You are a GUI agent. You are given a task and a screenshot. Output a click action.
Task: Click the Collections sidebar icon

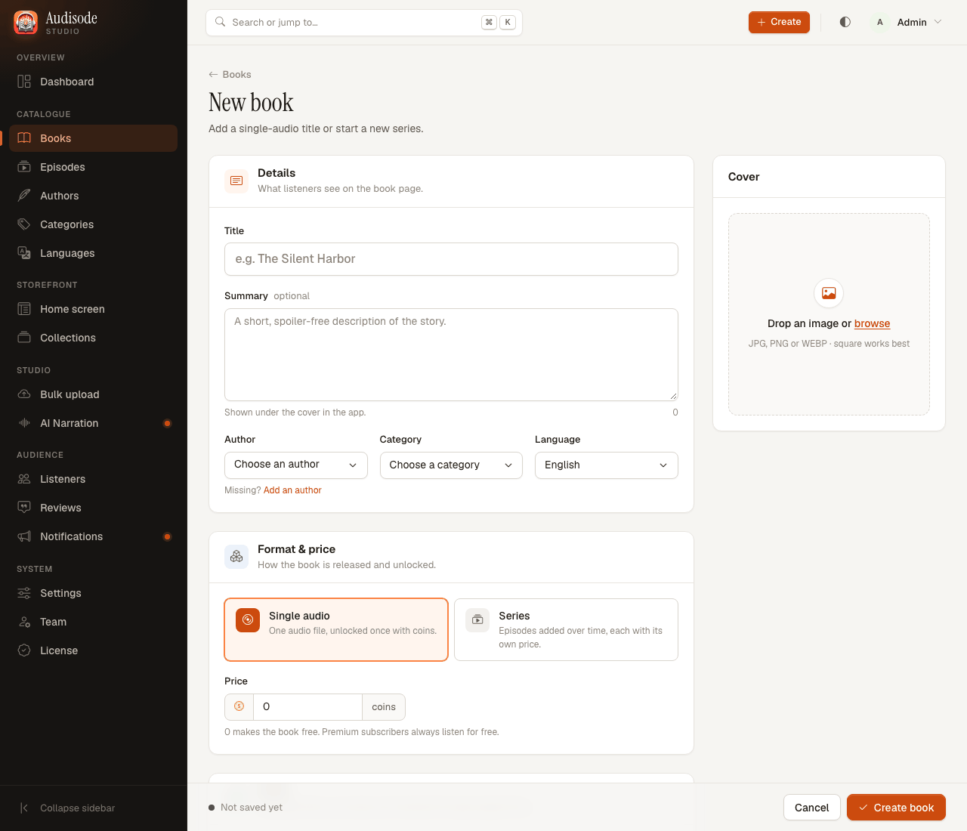(x=24, y=338)
